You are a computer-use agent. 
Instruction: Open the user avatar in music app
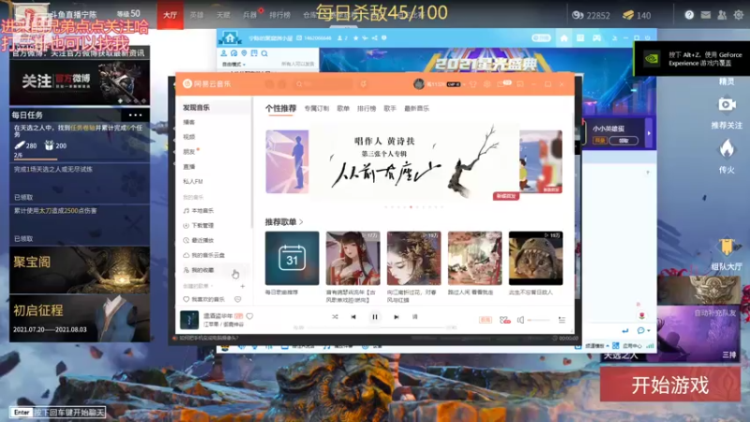click(x=418, y=84)
